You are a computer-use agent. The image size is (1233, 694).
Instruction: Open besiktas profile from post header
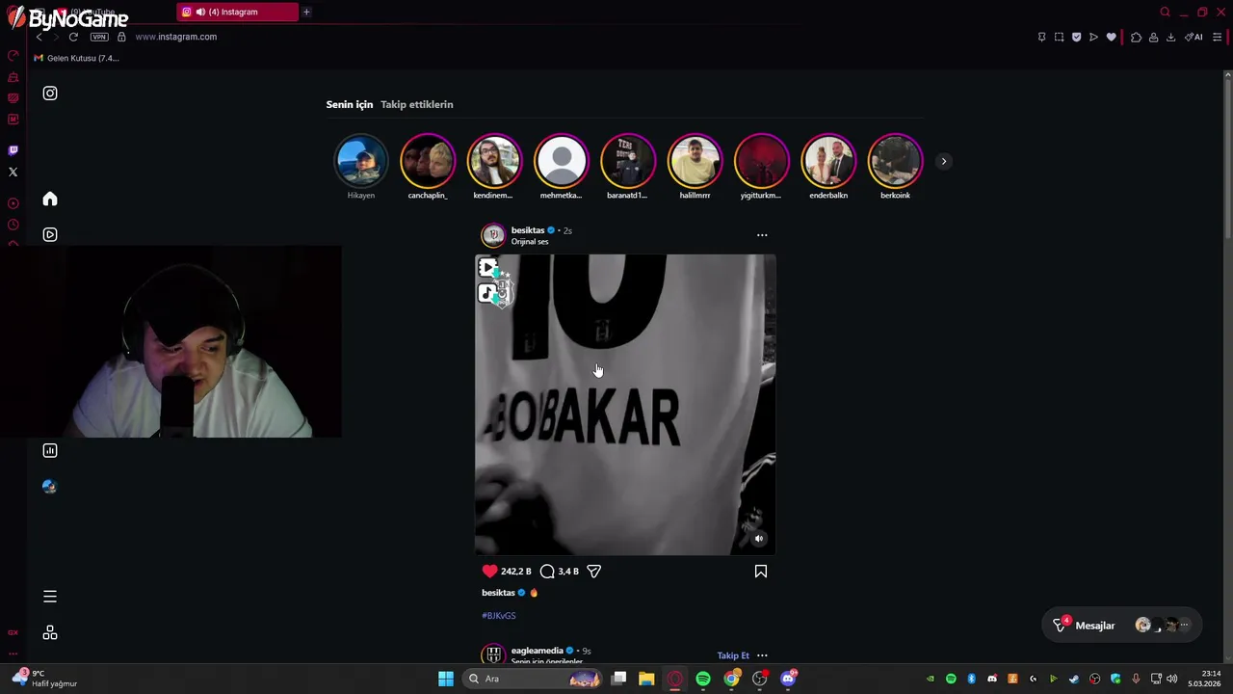pyautogui.click(x=528, y=230)
